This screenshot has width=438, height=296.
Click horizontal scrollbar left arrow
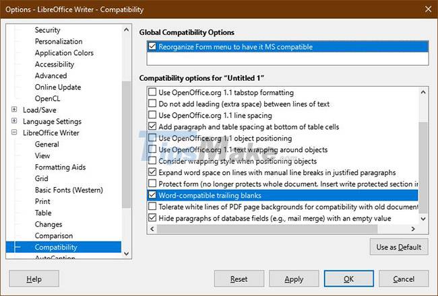[x=152, y=229]
